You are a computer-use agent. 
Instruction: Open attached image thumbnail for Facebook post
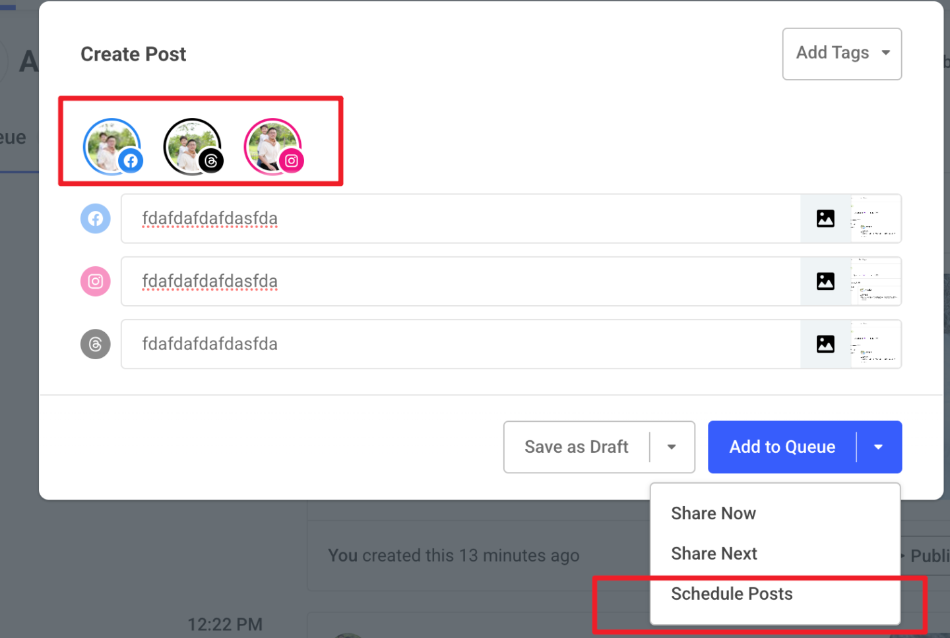click(875, 218)
